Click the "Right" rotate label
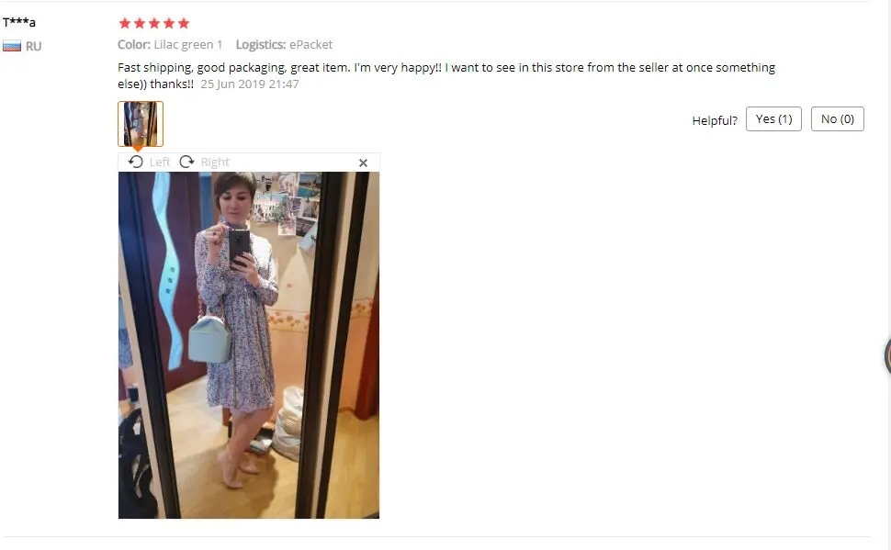891x550 pixels. pos(215,163)
